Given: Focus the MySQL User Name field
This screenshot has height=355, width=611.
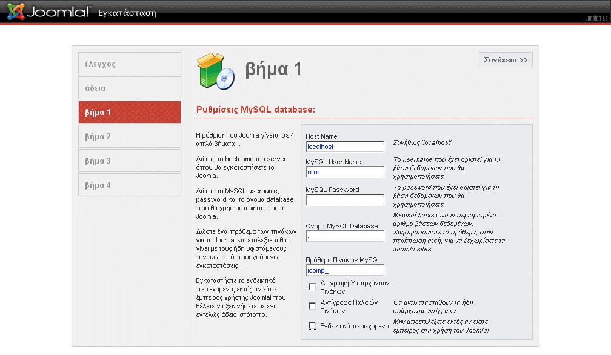Looking at the screenshot, I should (346, 172).
